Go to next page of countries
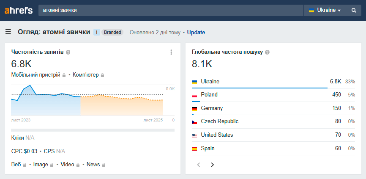The height and width of the screenshot is (179, 366). [213, 165]
